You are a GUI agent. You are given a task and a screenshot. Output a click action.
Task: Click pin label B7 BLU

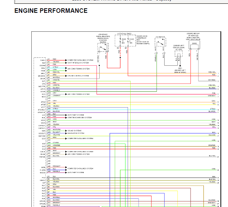point(52,192)
